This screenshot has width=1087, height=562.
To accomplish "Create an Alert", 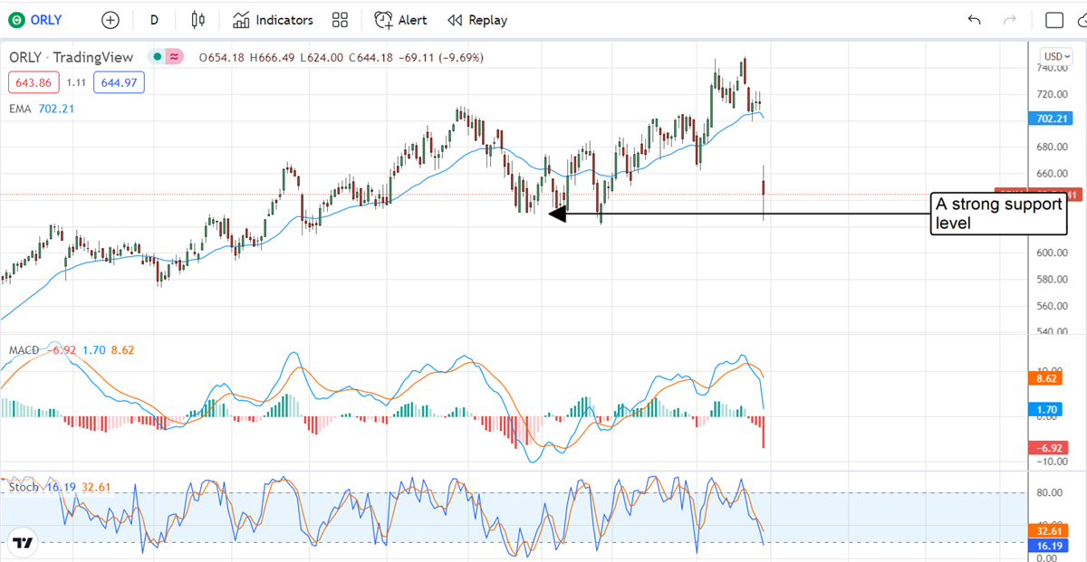I will [x=401, y=20].
